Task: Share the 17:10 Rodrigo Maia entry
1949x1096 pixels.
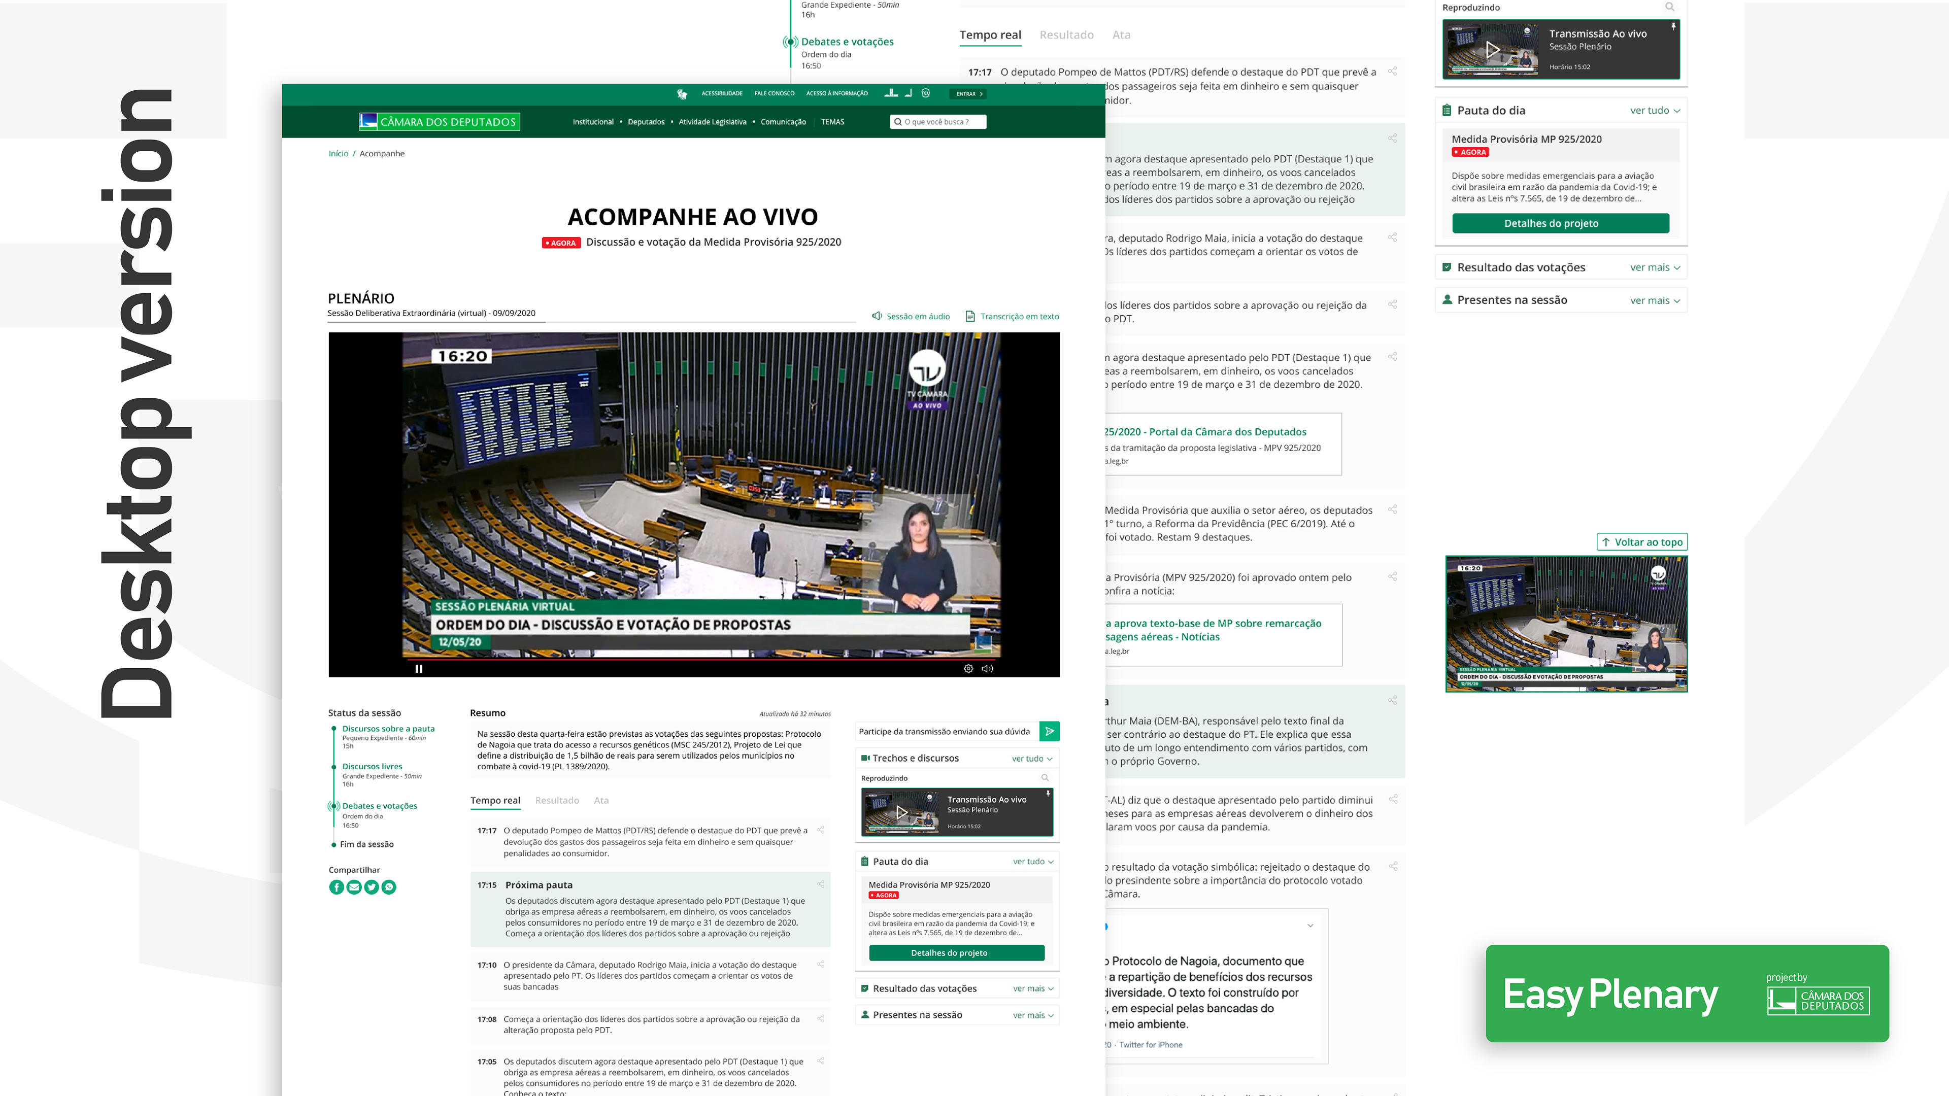Action: (820, 965)
